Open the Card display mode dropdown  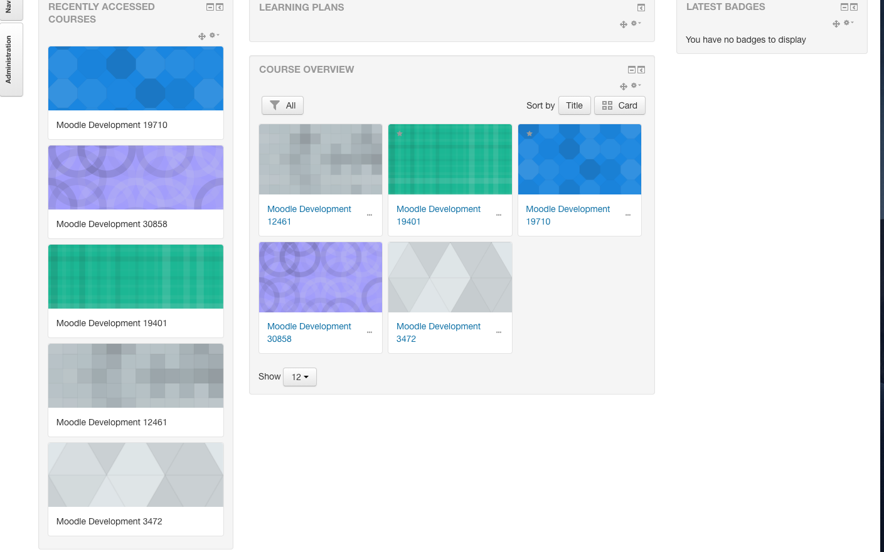(x=620, y=105)
